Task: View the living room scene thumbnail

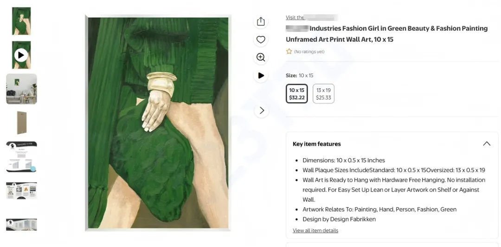Action: 21,89
